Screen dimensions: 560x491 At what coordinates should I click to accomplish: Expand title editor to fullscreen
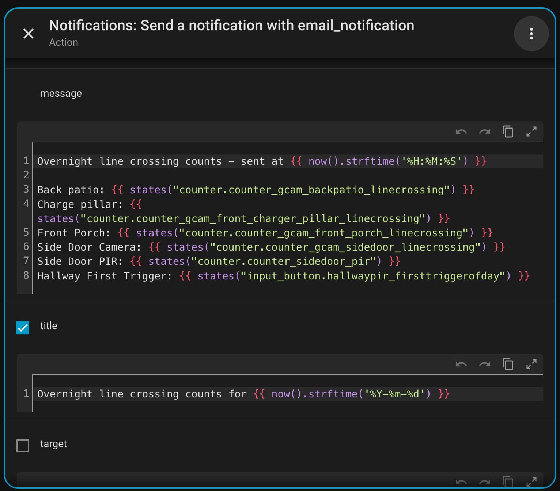pos(531,364)
